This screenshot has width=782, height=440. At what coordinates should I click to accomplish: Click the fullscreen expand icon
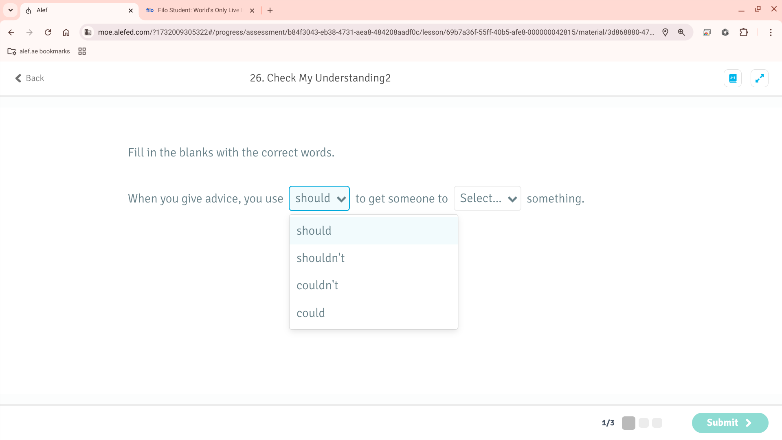pyautogui.click(x=759, y=78)
